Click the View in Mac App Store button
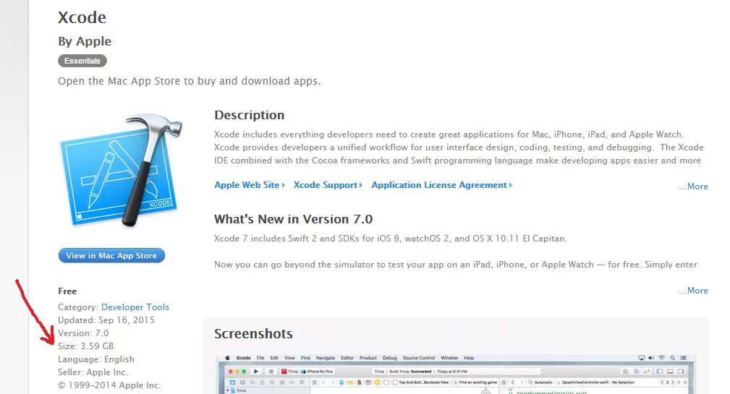 point(111,255)
